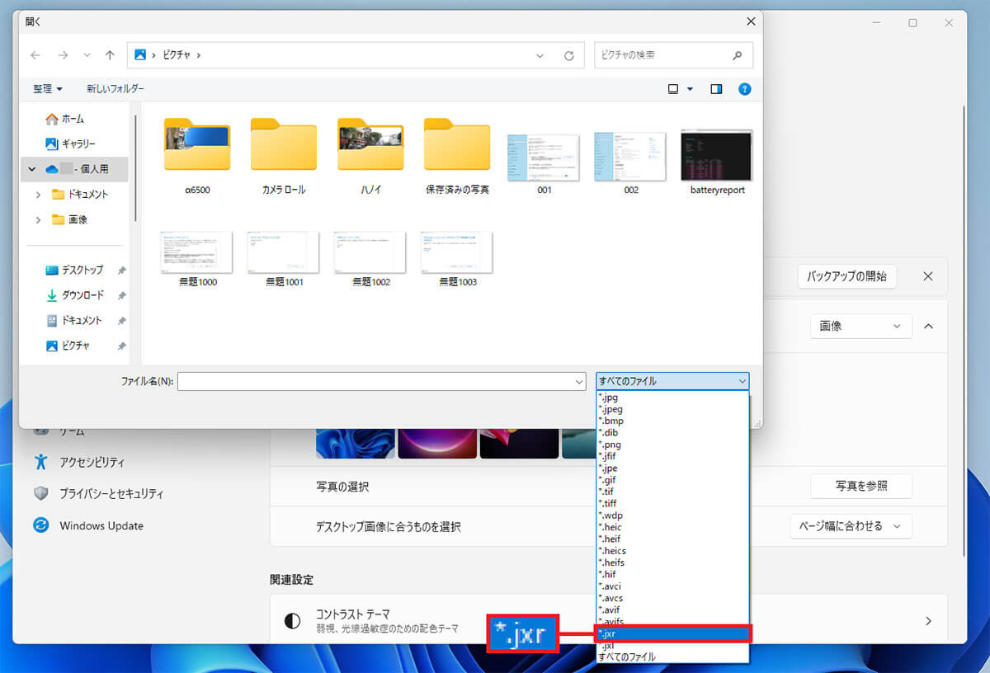Image resolution: width=990 pixels, height=673 pixels.
Task: Go to ホーム in navigation pane
Action: click(x=74, y=119)
